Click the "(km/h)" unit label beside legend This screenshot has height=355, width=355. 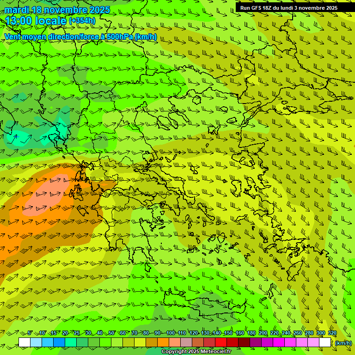click(343, 343)
